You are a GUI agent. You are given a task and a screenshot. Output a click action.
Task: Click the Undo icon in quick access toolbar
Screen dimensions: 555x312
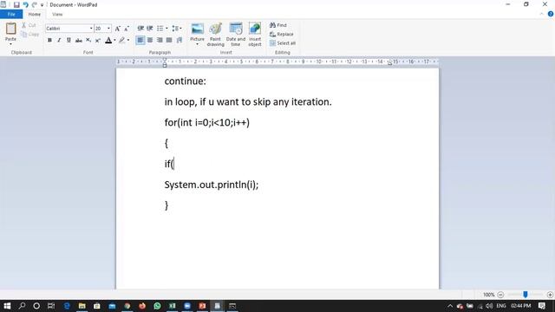25,4
